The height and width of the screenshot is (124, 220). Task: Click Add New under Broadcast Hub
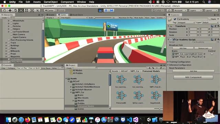click(x=183, y=48)
